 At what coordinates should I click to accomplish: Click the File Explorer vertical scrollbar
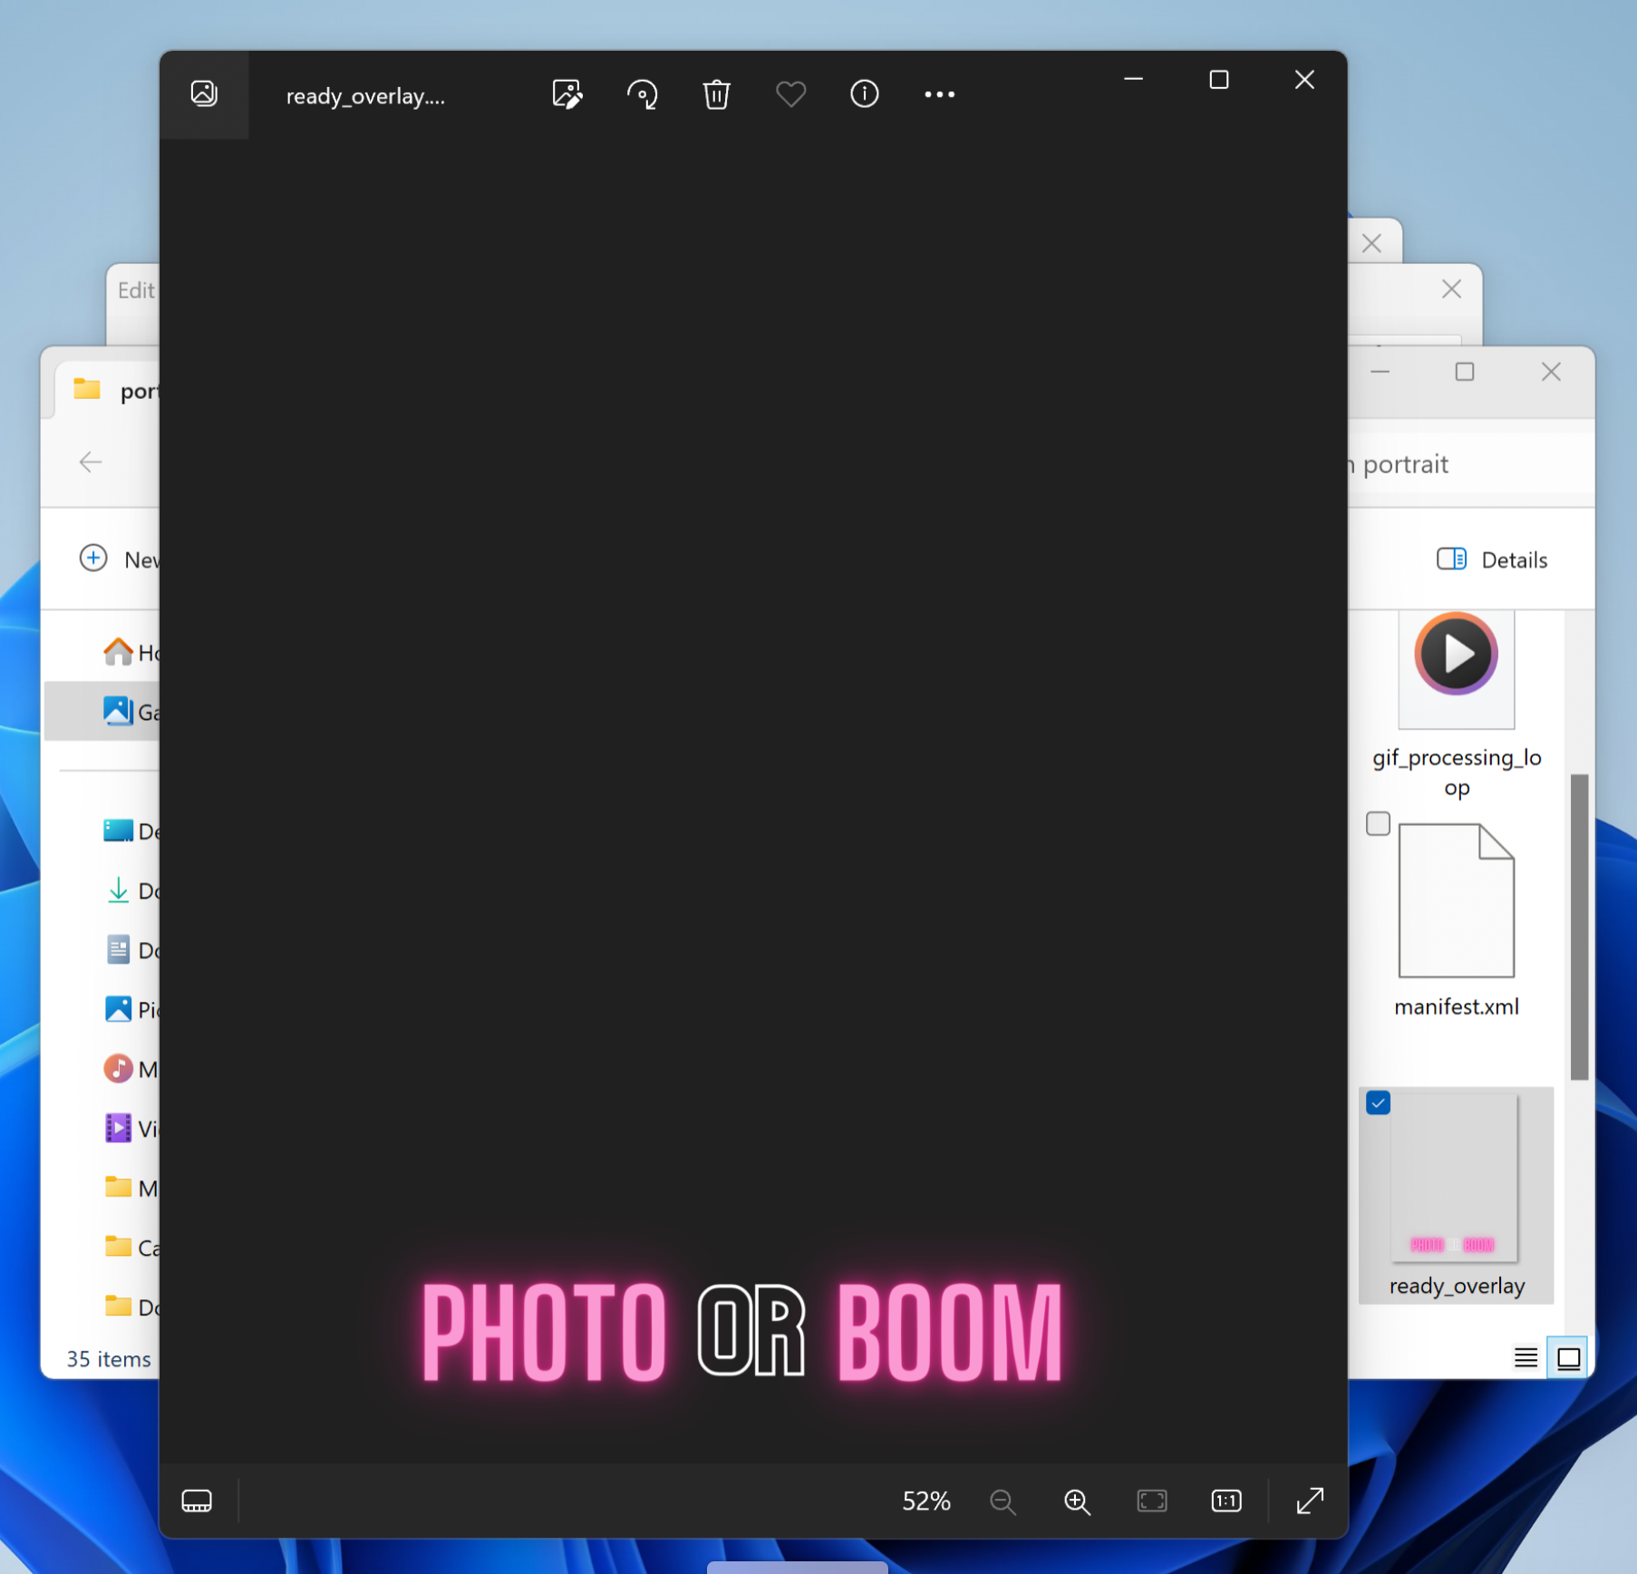click(1579, 925)
